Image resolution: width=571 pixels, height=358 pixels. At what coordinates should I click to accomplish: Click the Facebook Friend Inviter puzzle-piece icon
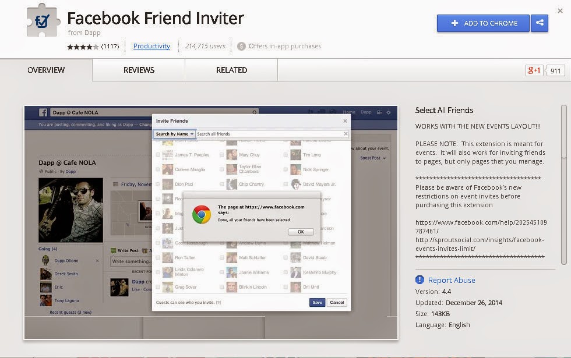(43, 20)
